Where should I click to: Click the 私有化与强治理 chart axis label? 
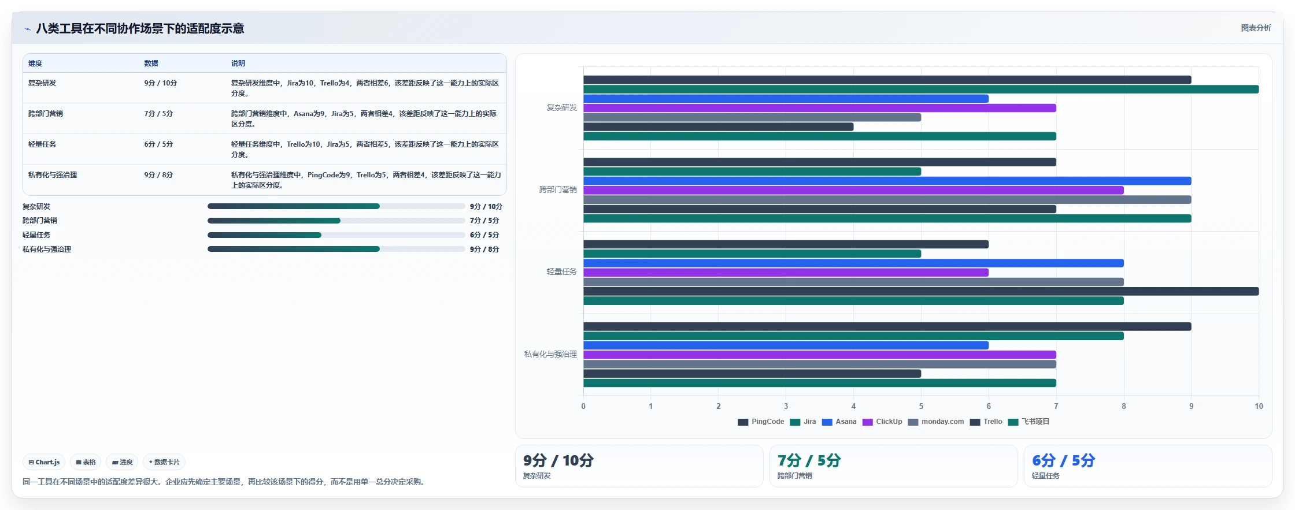(x=550, y=355)
